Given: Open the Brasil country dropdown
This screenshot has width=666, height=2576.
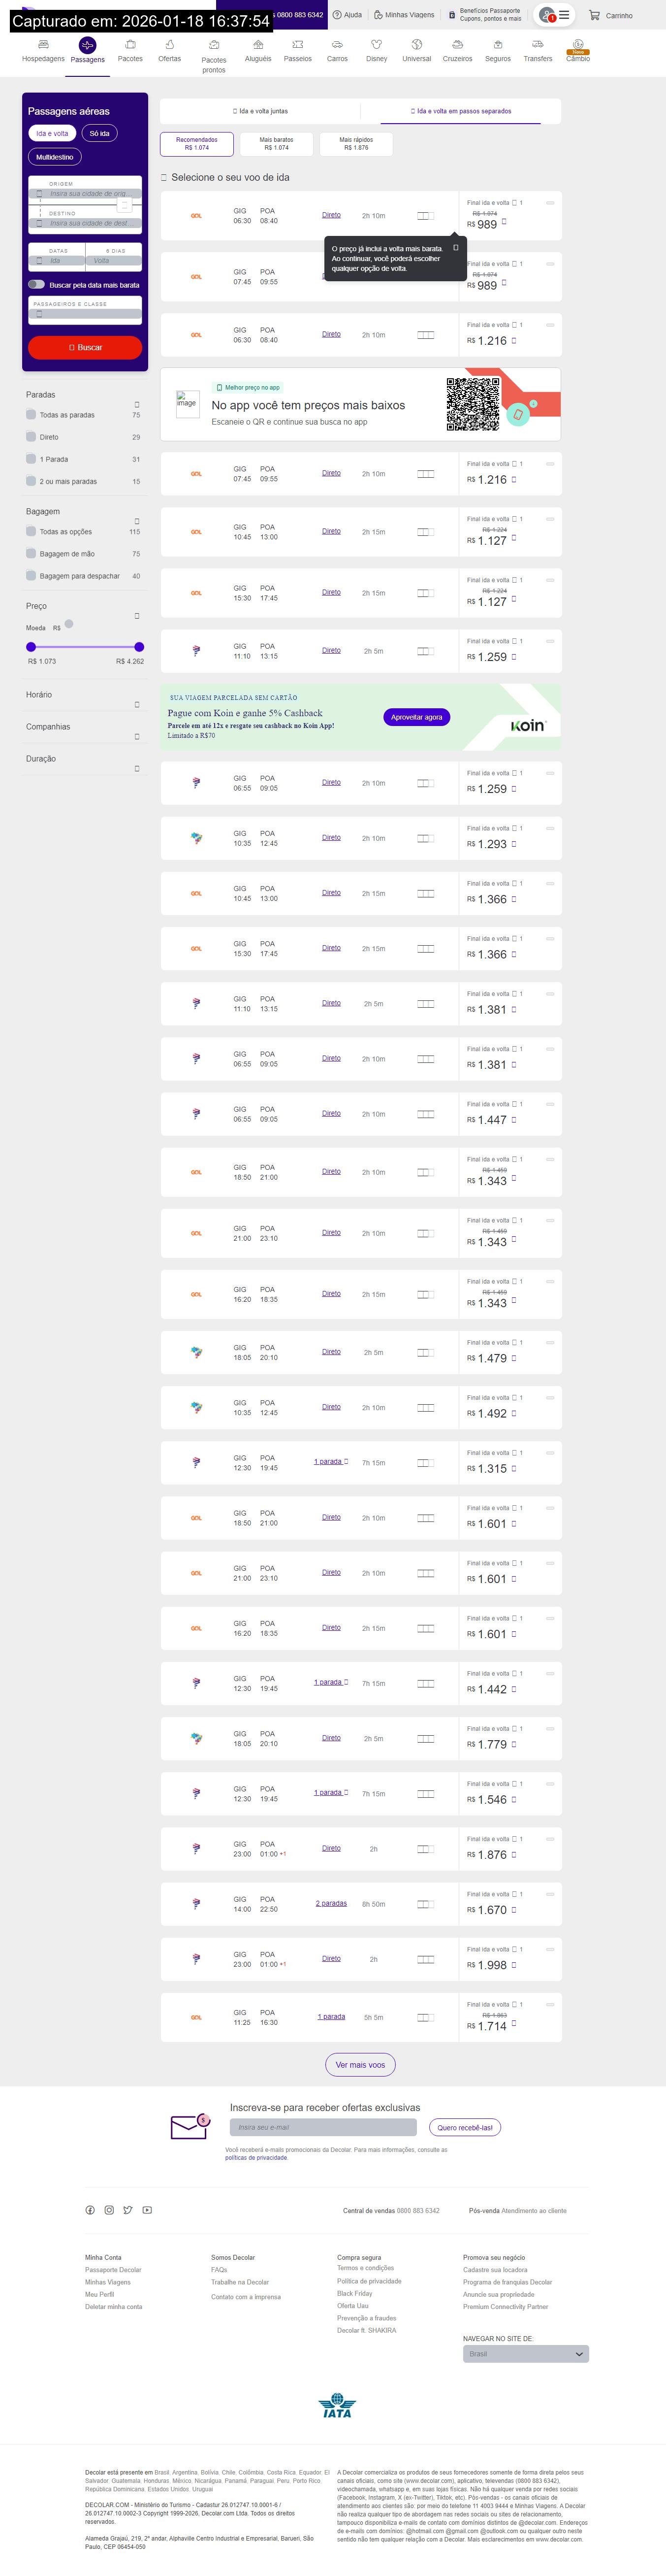Looking at the screenshot, I should coord(525,2354).
